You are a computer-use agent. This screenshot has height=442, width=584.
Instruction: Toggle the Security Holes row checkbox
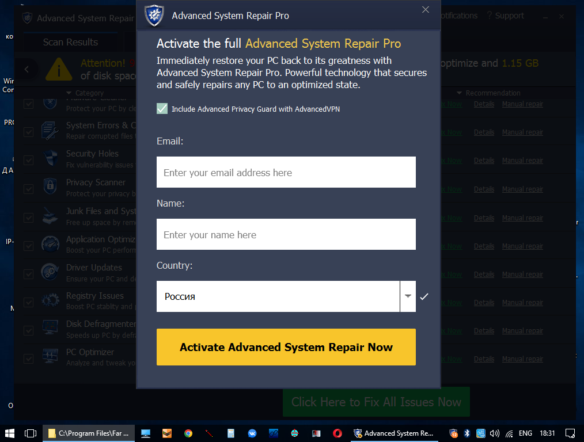point(29,161)
